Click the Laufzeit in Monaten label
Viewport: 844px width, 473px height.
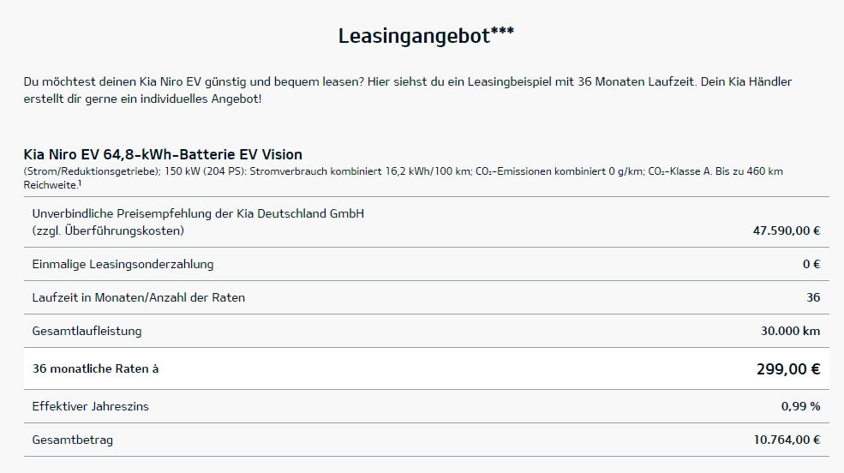pyautogui.click(x=138, y=297)
